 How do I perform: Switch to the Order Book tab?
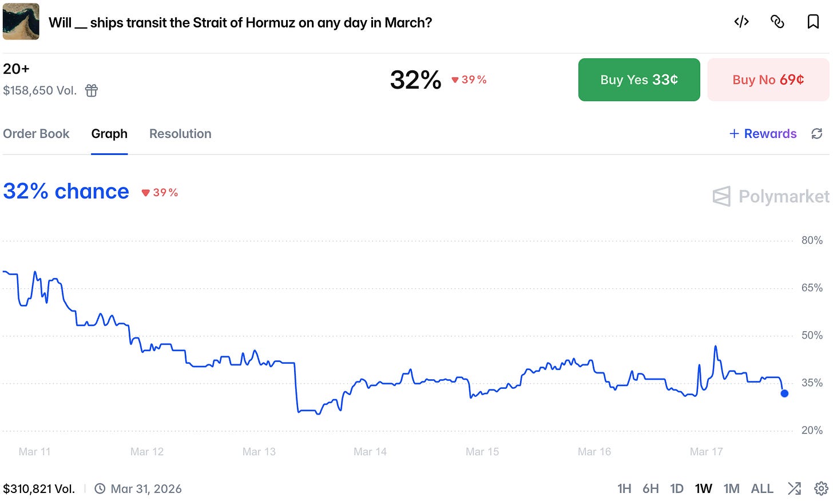pos(36,134)
